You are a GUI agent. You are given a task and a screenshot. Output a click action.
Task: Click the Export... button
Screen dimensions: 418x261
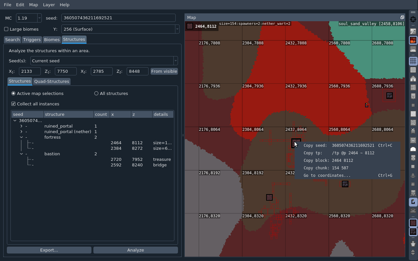point(49,250)
